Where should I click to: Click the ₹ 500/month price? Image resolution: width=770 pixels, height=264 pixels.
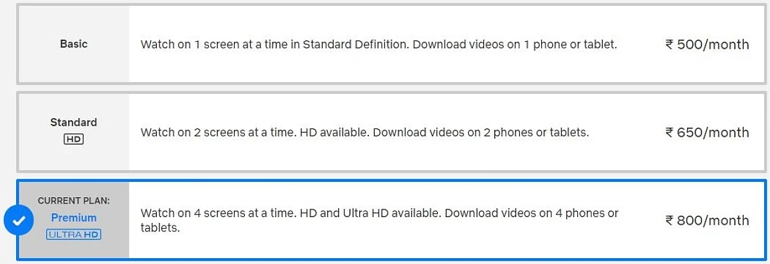(707, 45)
